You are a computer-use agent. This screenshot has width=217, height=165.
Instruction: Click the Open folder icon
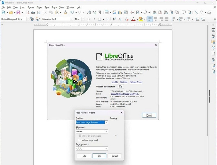tap(11, 12)
